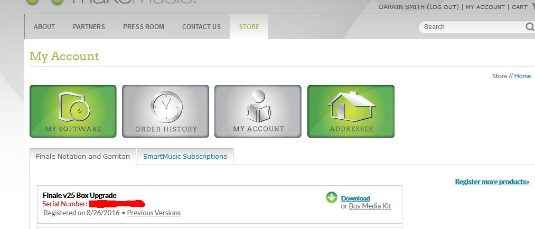View Previous Versions of Finale
This screenshot has height=229, width=535.
click(154, 213)
